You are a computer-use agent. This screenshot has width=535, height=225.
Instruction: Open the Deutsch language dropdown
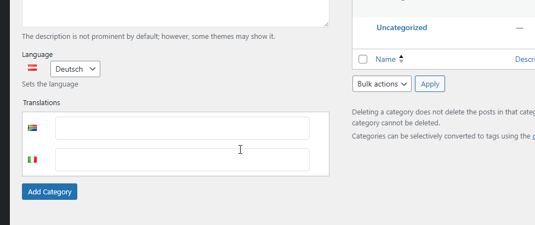click(75, 69)
